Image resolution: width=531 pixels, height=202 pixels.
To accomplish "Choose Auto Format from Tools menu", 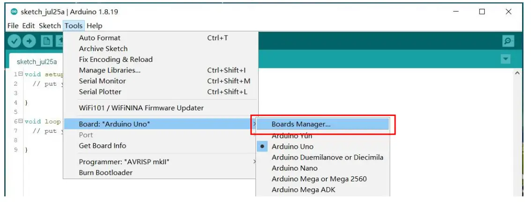I will tap(161, 38).
